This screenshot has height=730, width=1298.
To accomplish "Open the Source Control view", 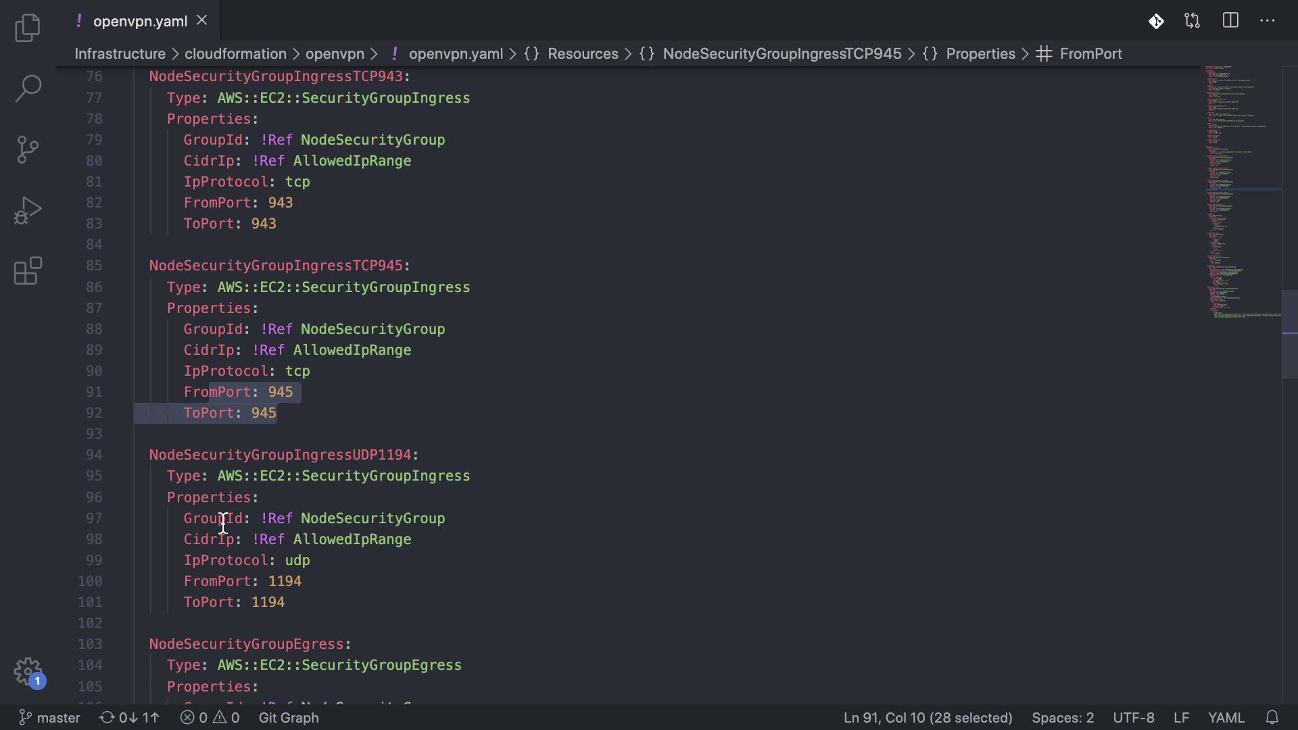I will (28, 149).
